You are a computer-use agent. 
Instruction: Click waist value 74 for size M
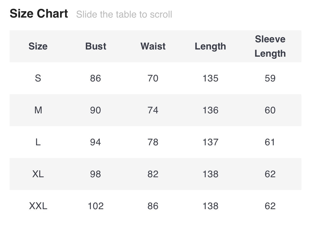(x=153, y=110)
